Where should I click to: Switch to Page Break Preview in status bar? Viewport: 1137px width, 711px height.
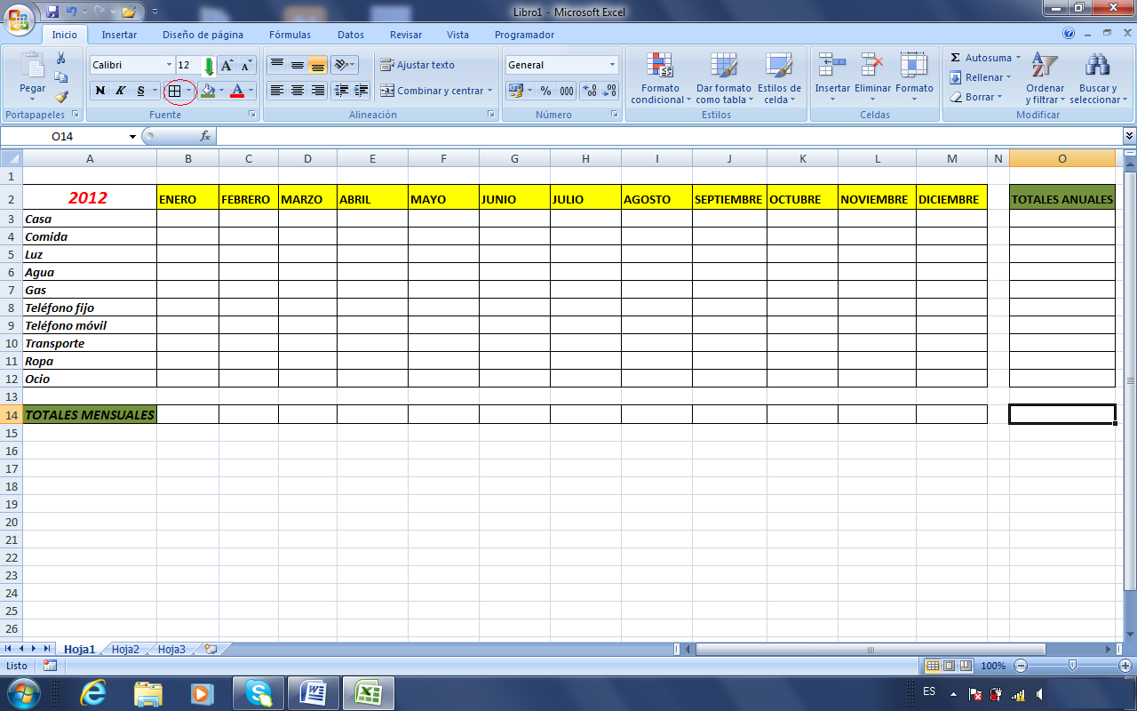965,666
